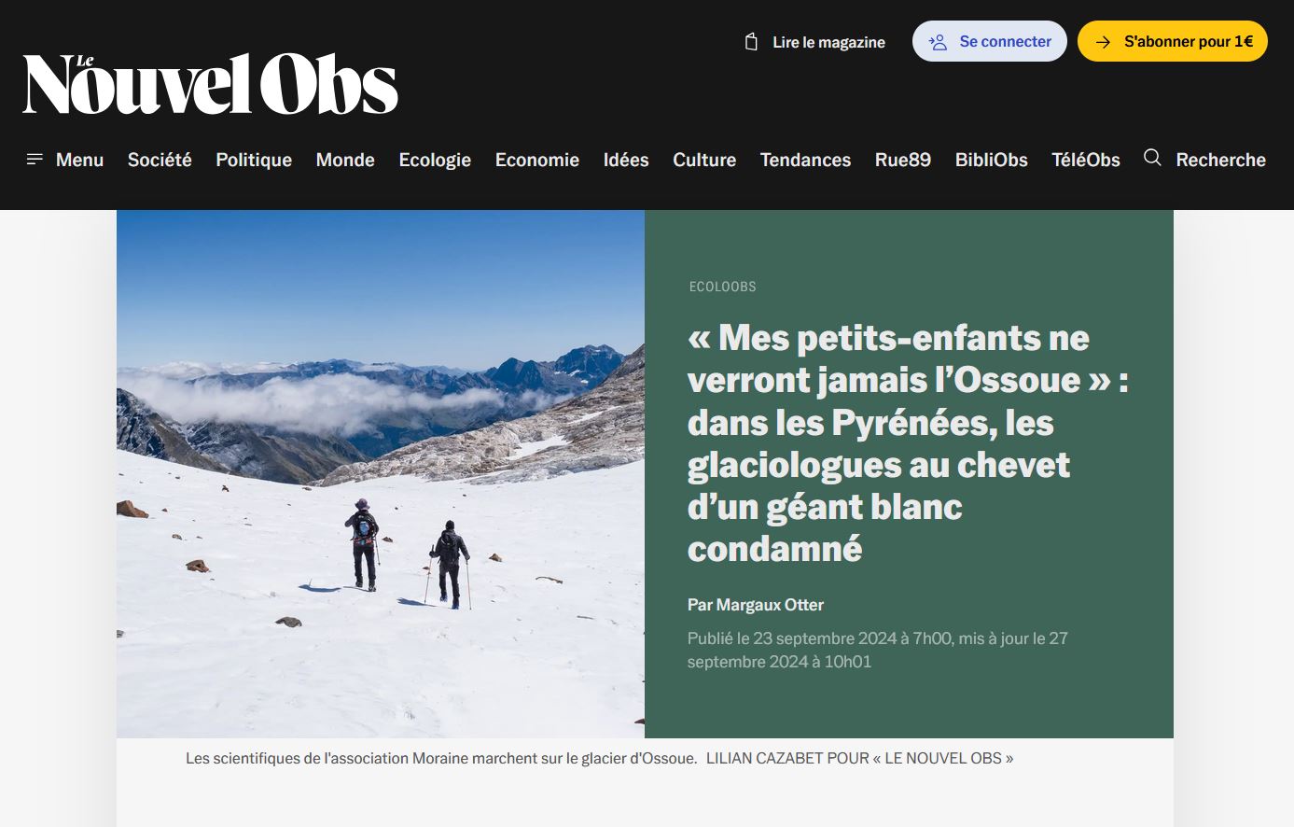Screen dimensions: 1294x827
Task: Open the Economie section
Action: point(537,160)
